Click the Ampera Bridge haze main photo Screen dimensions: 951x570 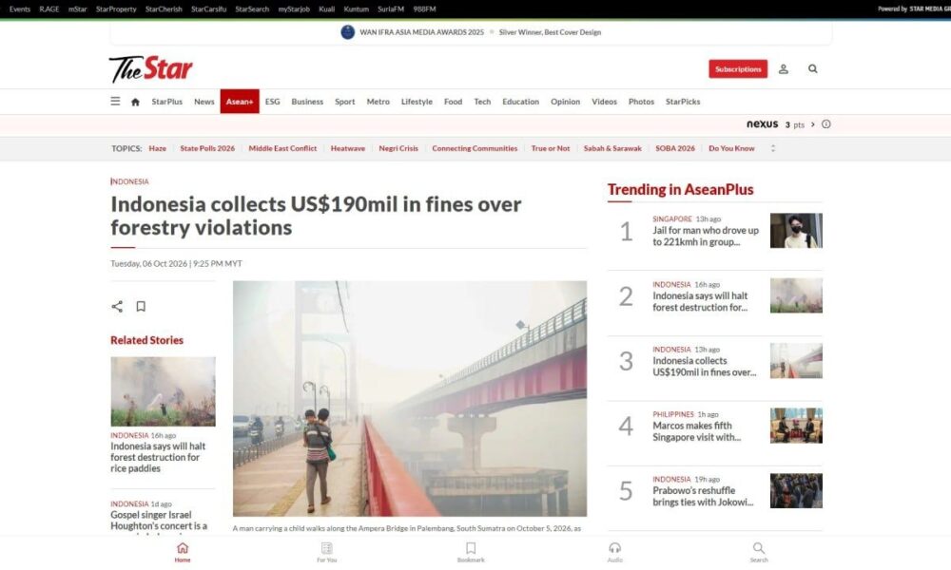(410, 399)
